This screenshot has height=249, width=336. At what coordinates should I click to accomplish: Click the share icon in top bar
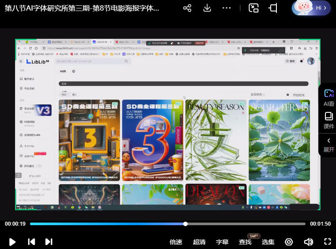(x=187, y=8)
